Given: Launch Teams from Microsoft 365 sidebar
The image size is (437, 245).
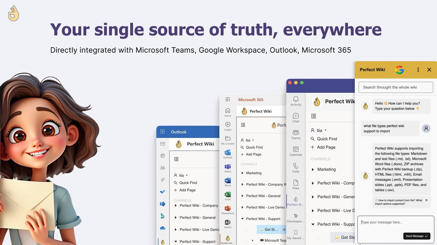Looking at the screenshot, I should pos(228,168).
